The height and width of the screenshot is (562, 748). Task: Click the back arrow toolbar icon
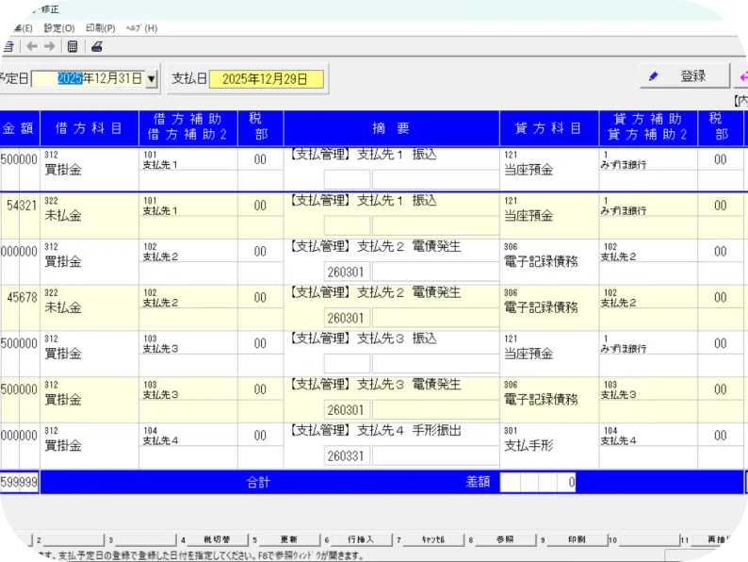[x=32, y=46]
